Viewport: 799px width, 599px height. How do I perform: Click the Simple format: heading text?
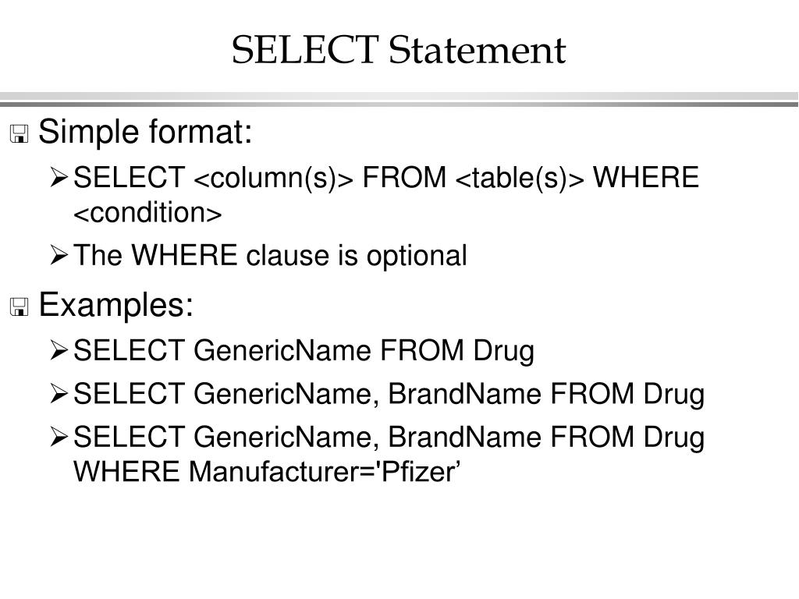coord(145,132)
